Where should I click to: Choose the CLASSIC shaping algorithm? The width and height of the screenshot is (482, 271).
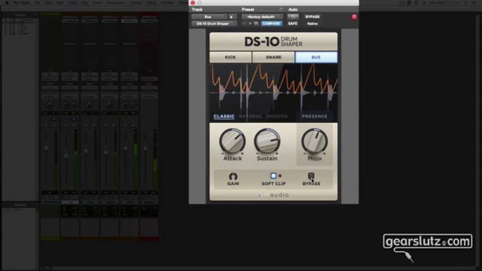click(224, 116)
